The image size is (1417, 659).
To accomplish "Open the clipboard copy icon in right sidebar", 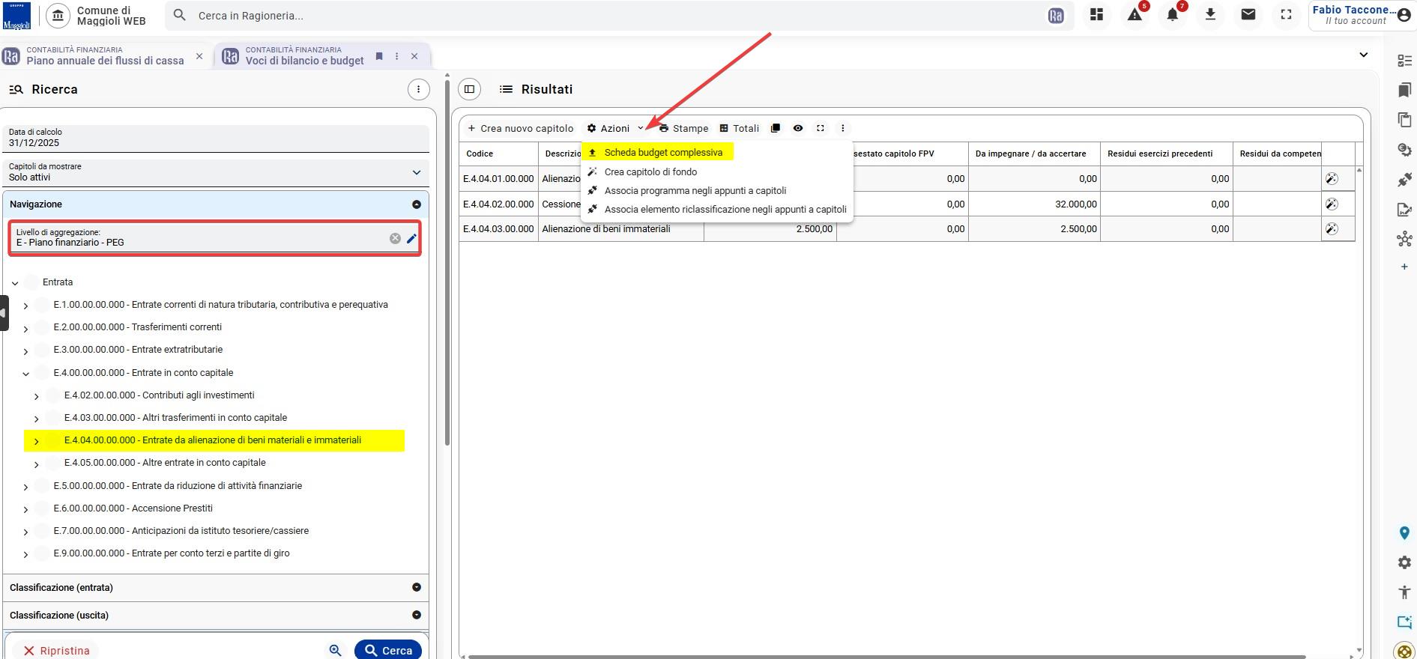I will (1404, 120).
